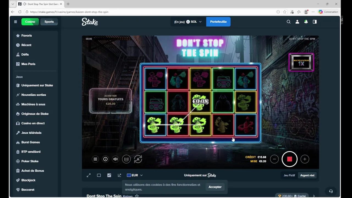Mute the tab via speaker icon
The width and height of the screenshot is (352, 198).
click(25, 4)
